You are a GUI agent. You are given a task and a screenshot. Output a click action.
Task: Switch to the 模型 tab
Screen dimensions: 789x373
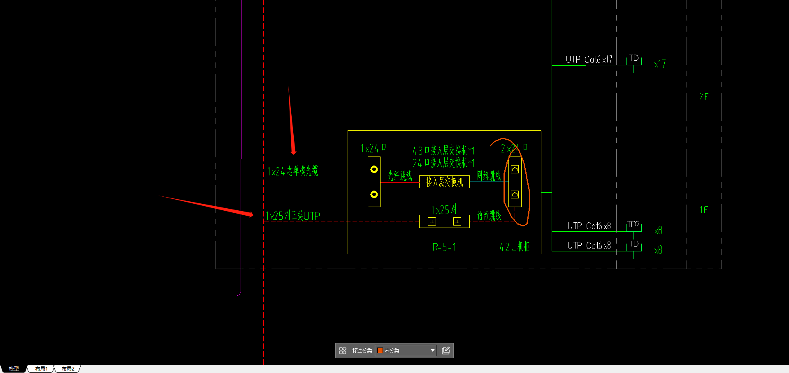(x=14, y=369)
